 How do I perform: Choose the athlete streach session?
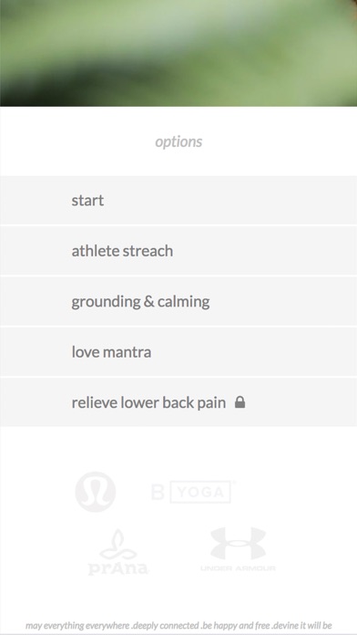[x=178, y=251]
